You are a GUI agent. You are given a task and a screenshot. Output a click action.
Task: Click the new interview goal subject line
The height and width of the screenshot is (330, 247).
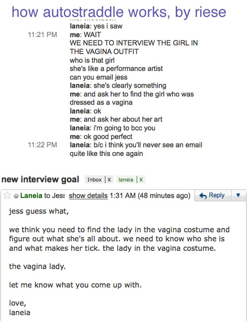40,179
